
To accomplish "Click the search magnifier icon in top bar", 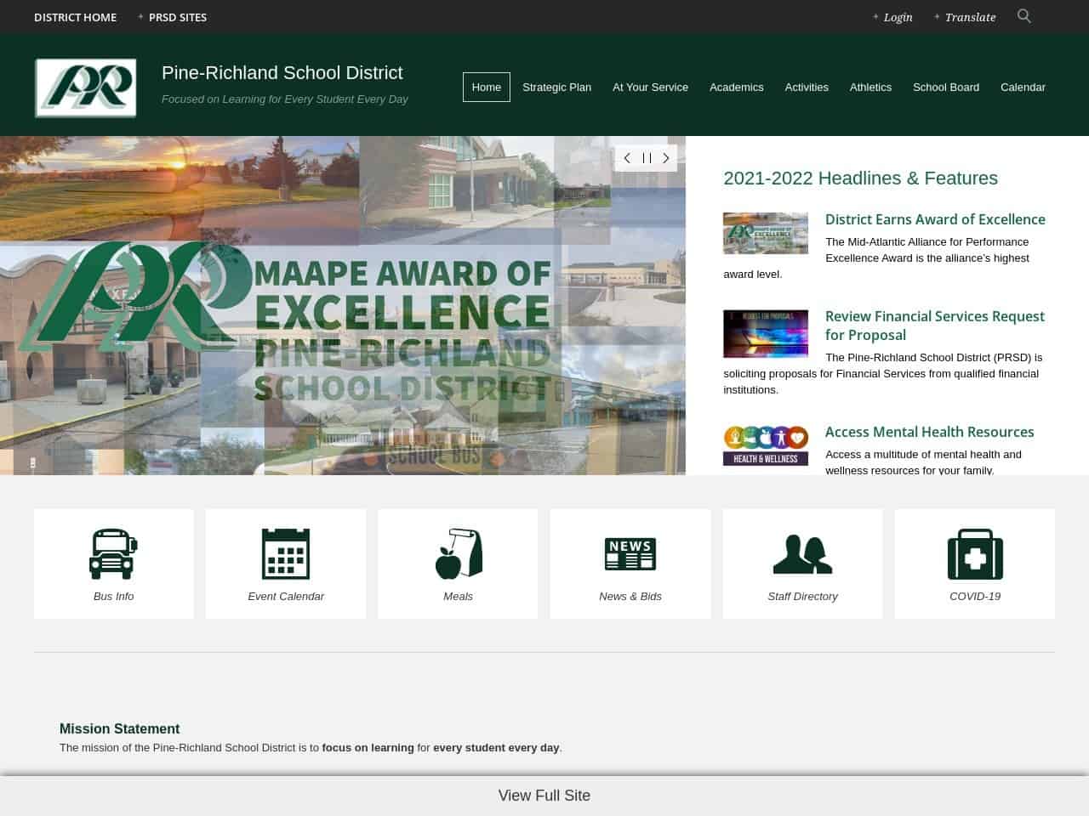I will coord(1024,16).
